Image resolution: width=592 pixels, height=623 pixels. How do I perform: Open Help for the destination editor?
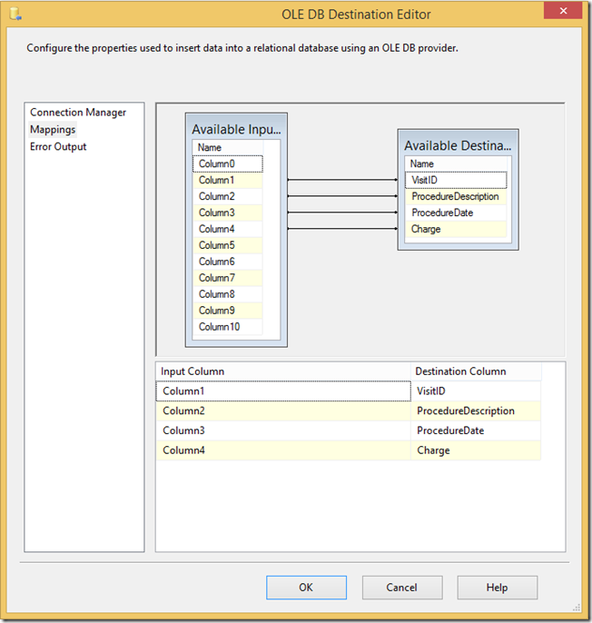coord(497,588)
